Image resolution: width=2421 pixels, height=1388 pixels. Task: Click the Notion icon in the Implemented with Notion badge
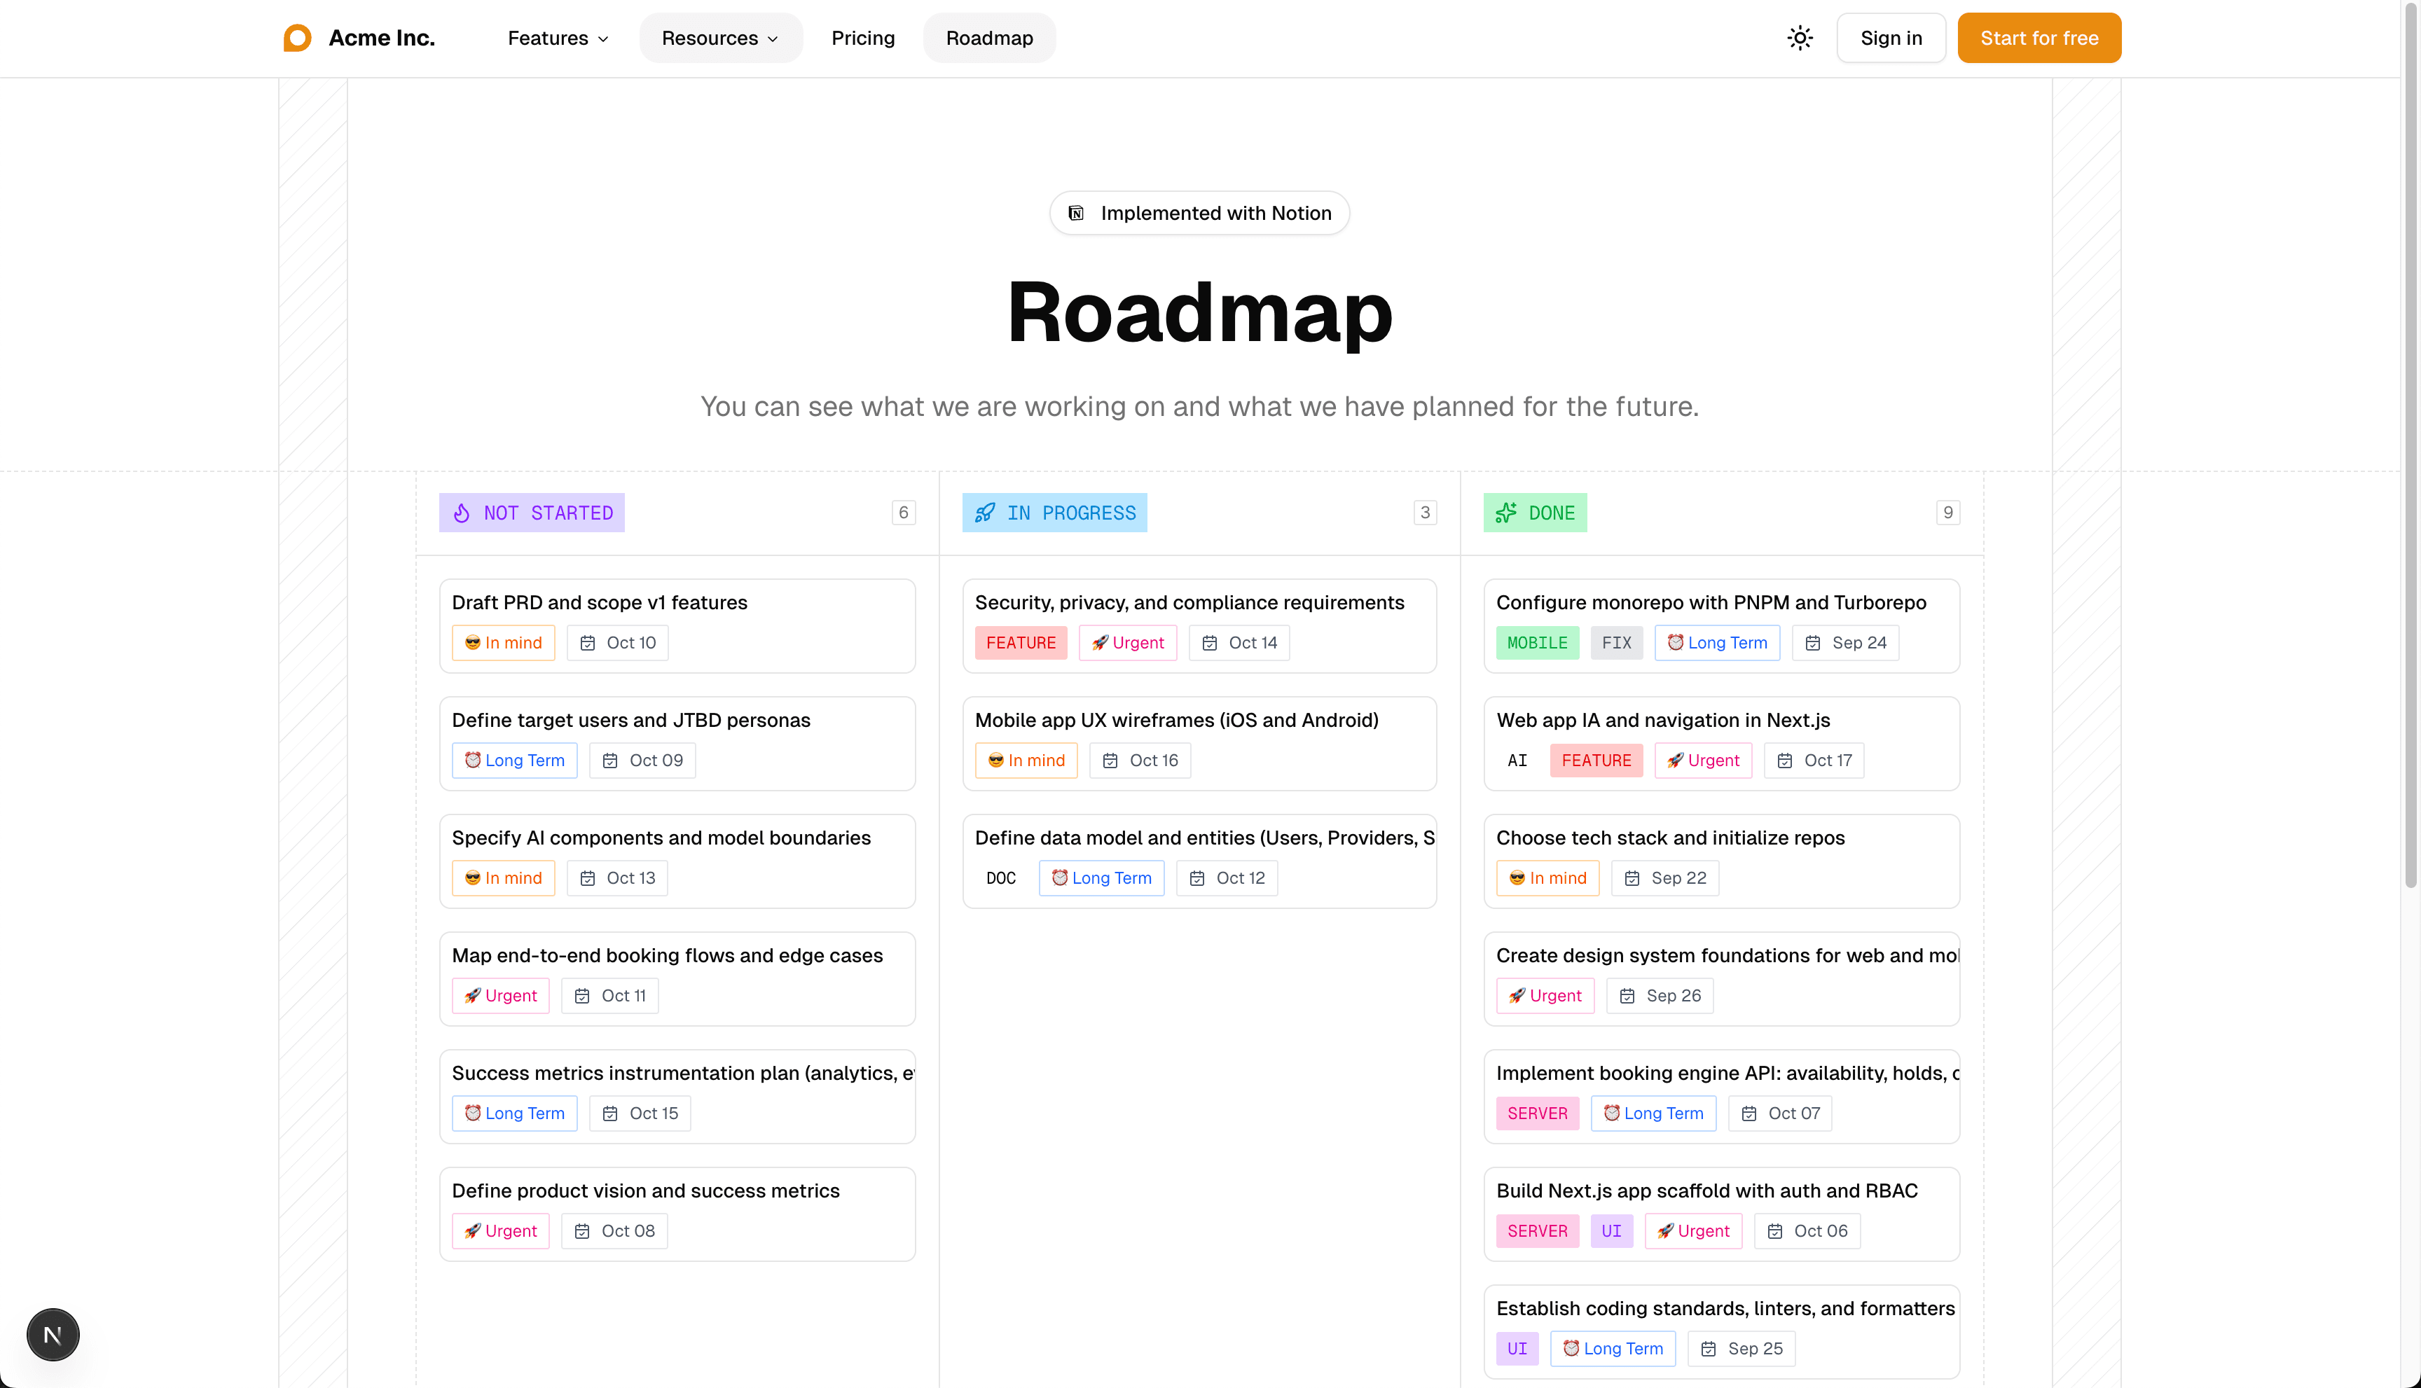(1075, 213)
